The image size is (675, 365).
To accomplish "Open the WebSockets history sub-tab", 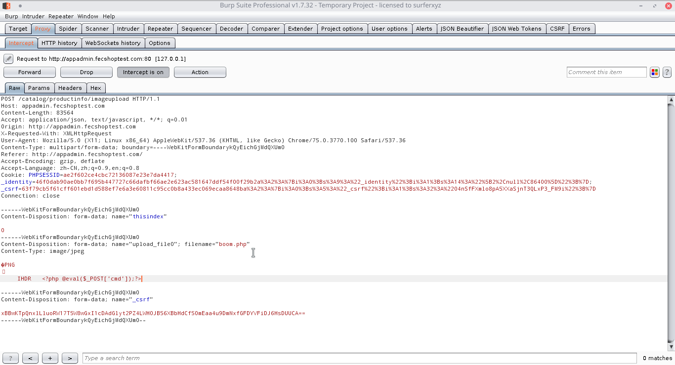I will pyautogui.click(x=113, y=43).
